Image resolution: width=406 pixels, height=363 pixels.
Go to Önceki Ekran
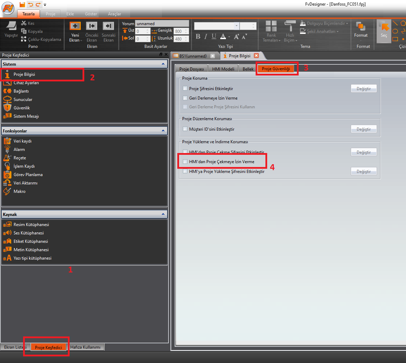point(92,26)
